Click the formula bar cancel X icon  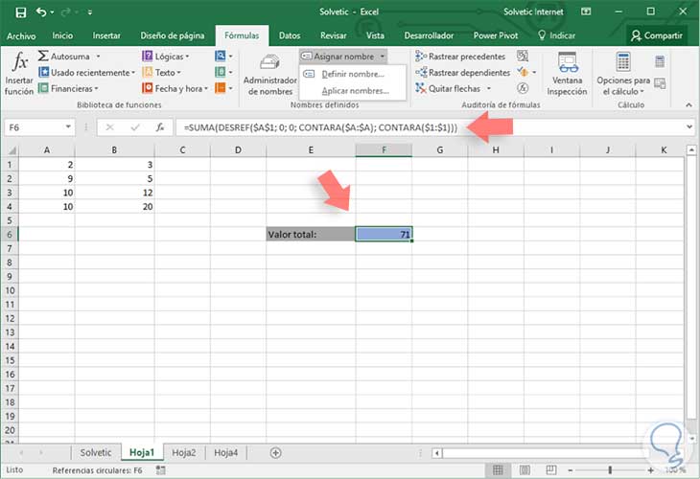pyautogui.click(x=110, y=127)
